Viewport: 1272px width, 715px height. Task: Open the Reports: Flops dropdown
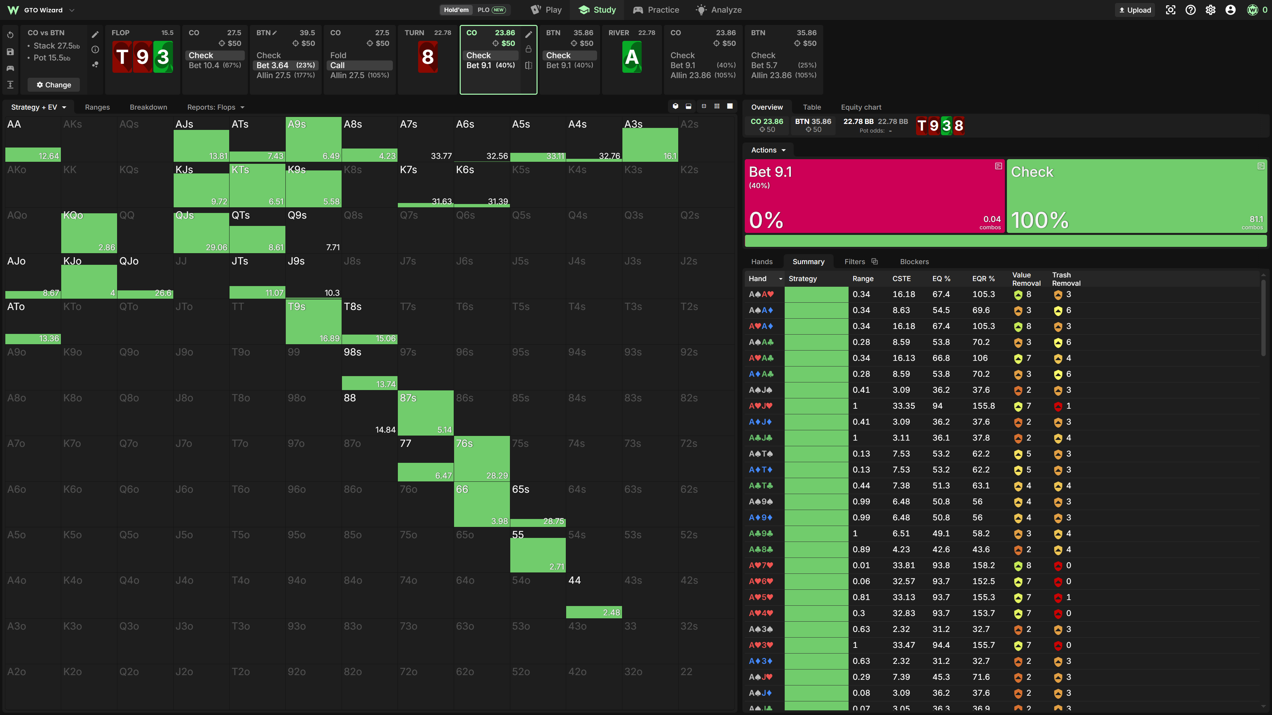pos(216,107)
